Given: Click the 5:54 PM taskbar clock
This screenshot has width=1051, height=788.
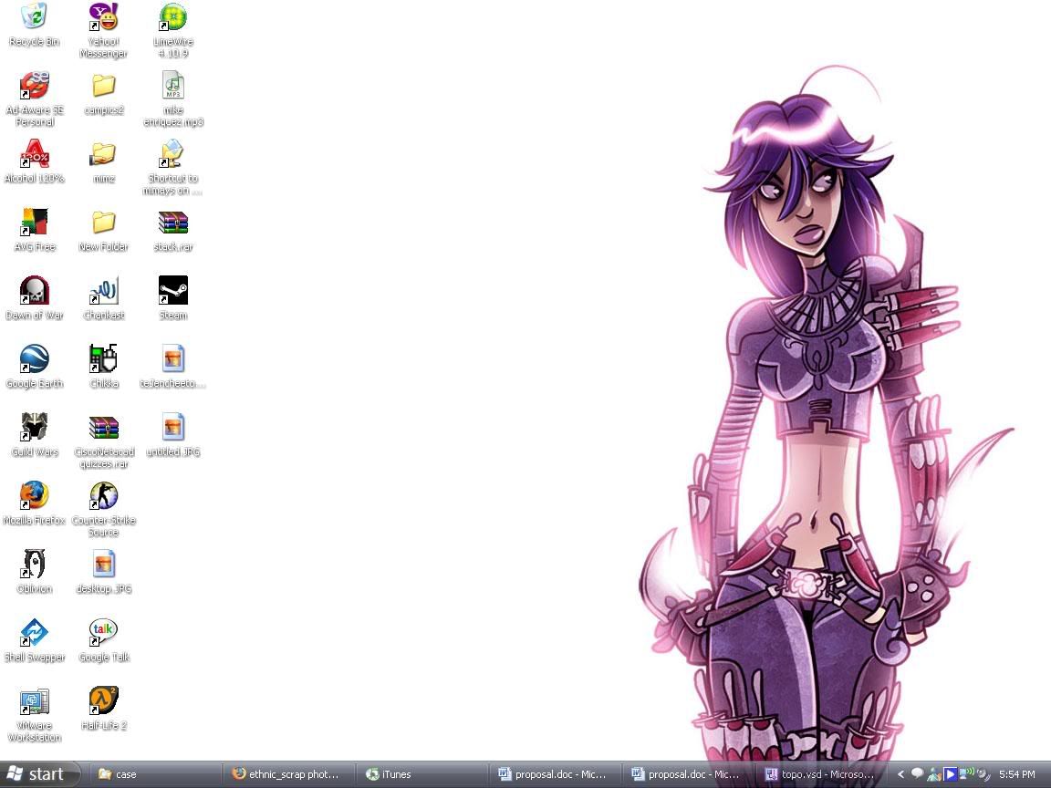Looking at the screenshot, I should point(1017,774).
